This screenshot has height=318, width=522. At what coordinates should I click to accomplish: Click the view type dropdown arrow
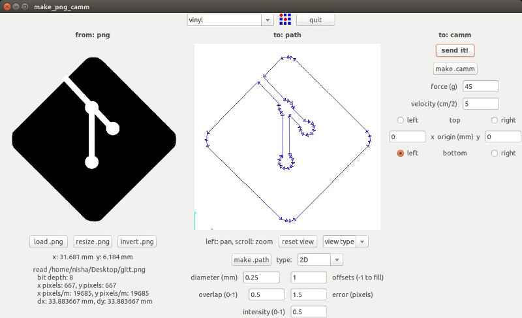click(362, 242)
